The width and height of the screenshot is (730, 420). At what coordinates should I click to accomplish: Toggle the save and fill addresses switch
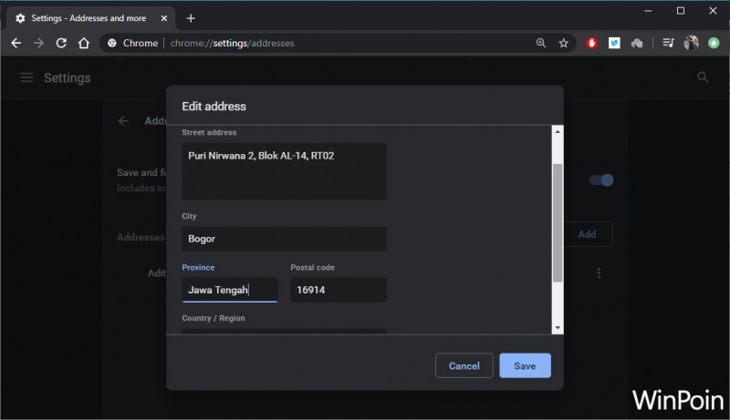click(x=600, y=180)
